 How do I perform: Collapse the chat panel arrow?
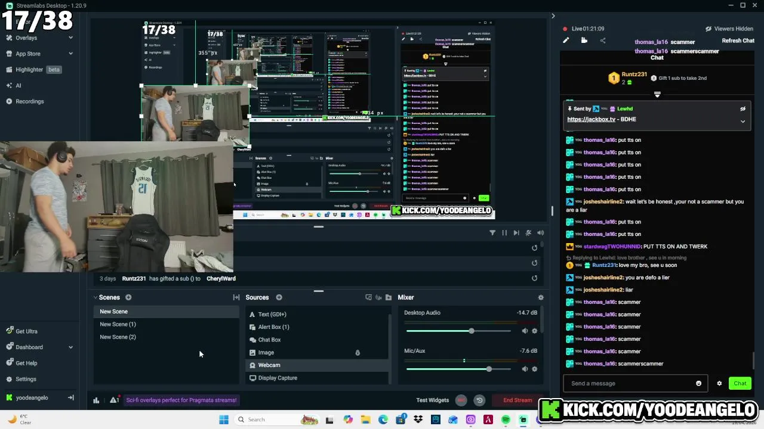click(553, 16)
